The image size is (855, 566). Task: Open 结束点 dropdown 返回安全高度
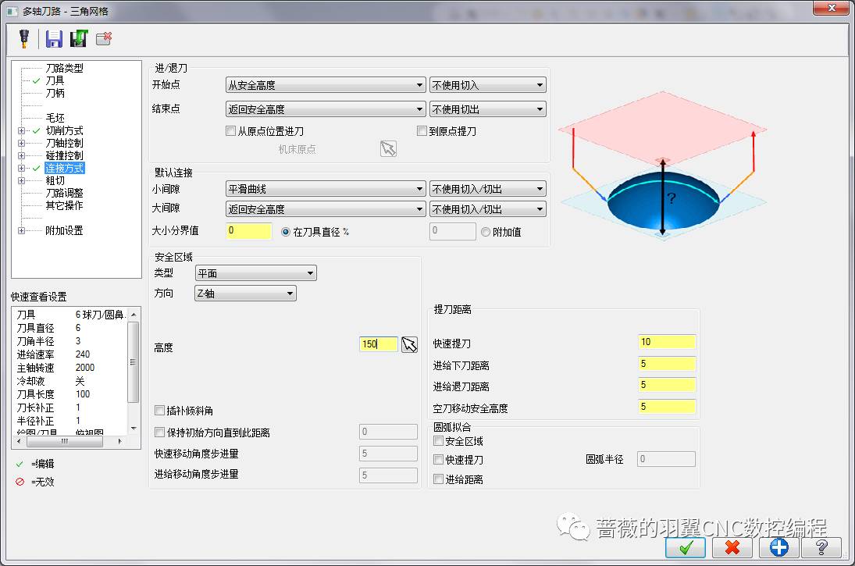pyautogui.click(x=326, y=109)
